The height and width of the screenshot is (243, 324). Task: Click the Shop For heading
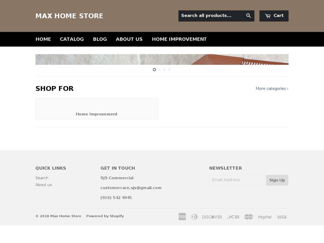[55, 89]
